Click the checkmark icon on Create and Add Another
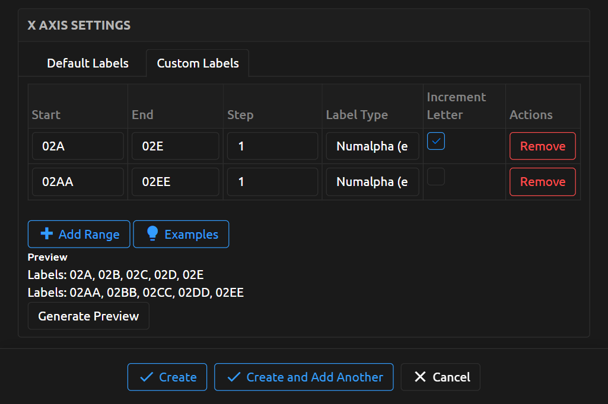The width and height of the screenshot is (608, 404). point(234,377)
